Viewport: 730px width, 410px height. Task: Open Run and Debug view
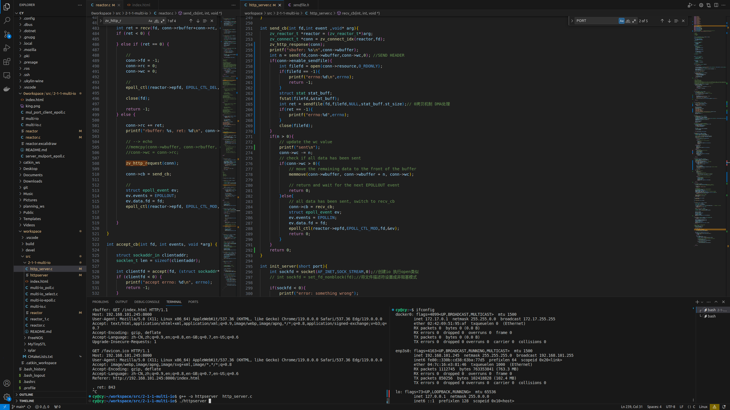[7, 48]
